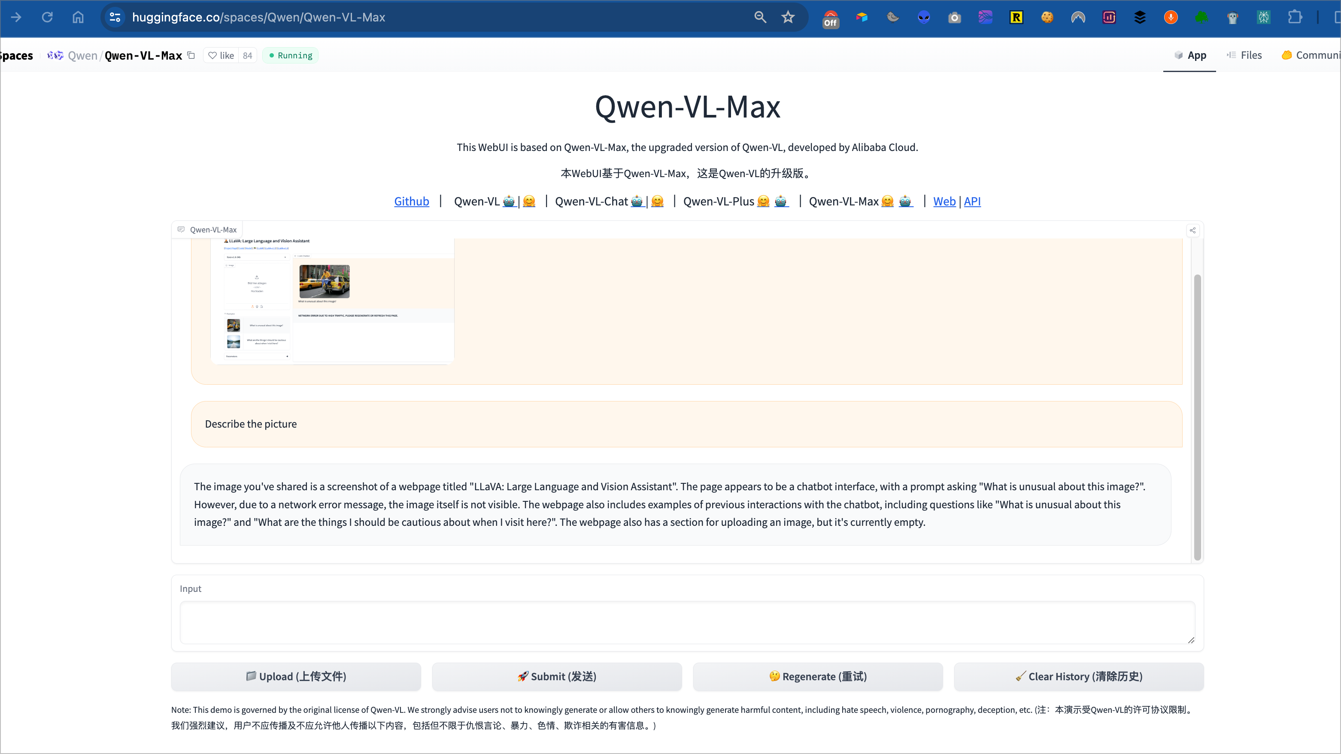Click the hugging face emoji after Qwen-VL-Max
1341x754 pixels.
pyautogui.click(x=888, y=201)
